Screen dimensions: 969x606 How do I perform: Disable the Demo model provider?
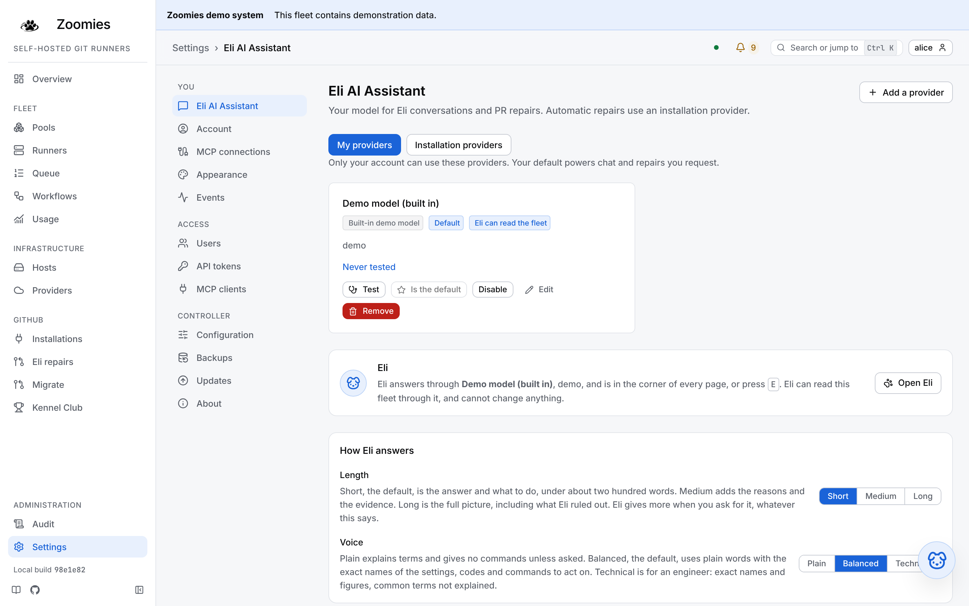click(493, 290)
